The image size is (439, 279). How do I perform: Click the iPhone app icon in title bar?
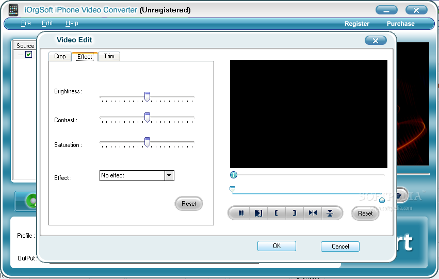[13, 10]
